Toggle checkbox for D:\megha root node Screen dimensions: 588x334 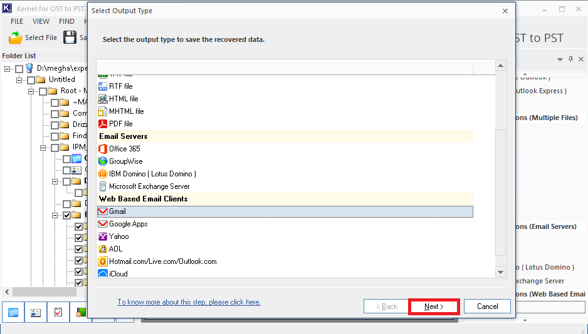point(19,69)
